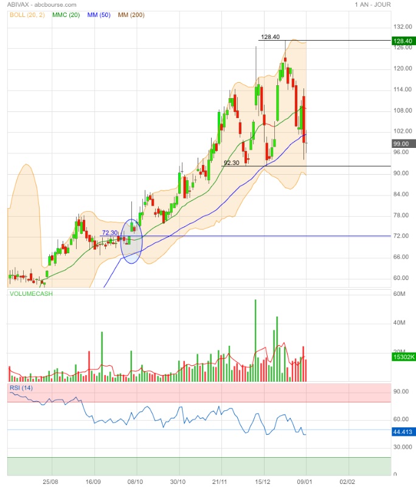Click the 08/10 date axis label
This screenshot has width=416, height=487.
pyautogui.click(x=135, y=482)
